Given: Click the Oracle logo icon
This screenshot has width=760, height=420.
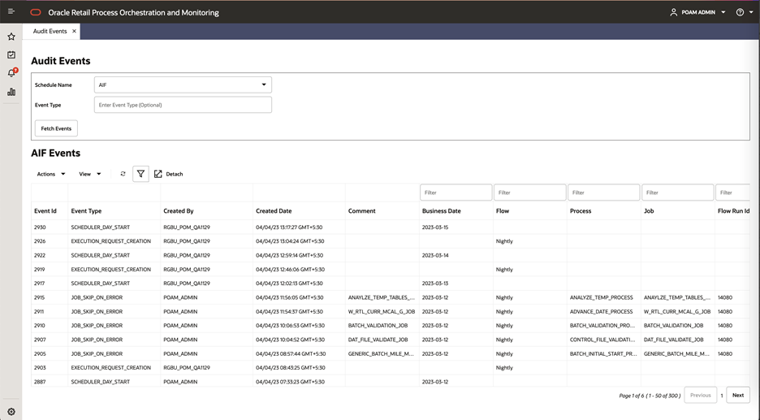Looking at the screenshot, I should click(x=36, y=13).
